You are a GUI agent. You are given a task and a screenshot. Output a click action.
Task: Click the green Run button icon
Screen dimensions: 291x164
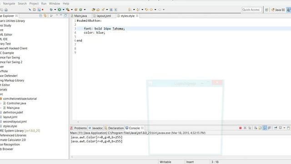pyautogui.click(x=60, y=10)
